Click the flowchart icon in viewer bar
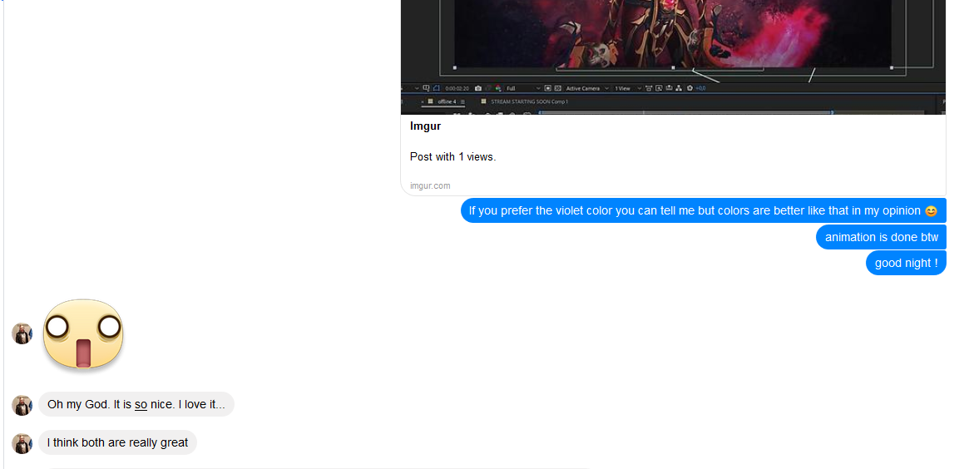Screen dimensions: 959x469 pyautogui.click(x=679, y=88)
